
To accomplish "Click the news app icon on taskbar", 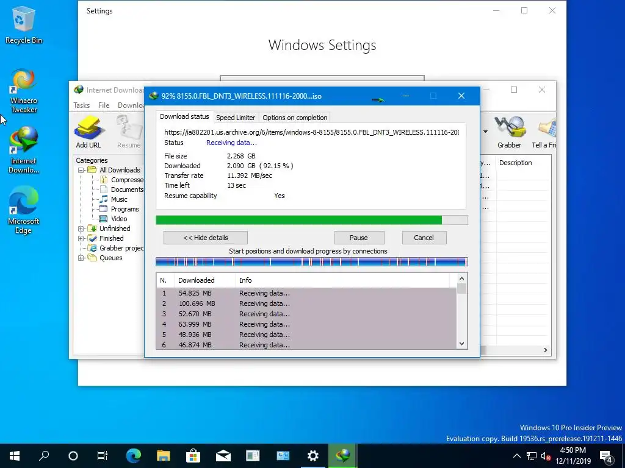I will click(253, 456).
